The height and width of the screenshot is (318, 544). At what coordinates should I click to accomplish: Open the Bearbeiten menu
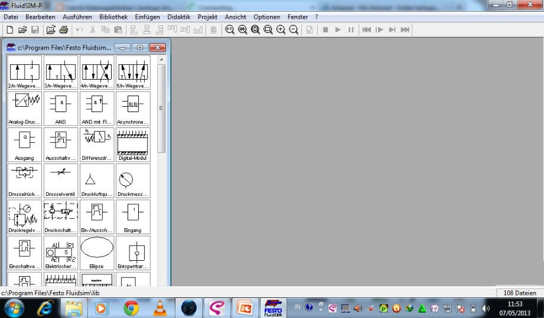click(x=40, y=17)
